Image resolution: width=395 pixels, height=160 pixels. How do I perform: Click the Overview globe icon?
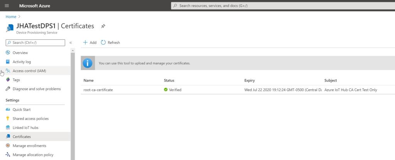pyautogui.click(x=8, y=53)
